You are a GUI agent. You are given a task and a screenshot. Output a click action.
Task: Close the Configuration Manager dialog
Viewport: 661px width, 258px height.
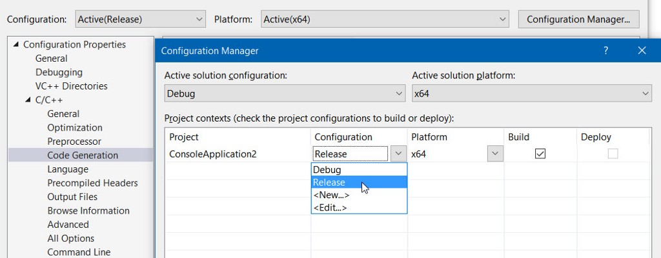coord(642,51)
